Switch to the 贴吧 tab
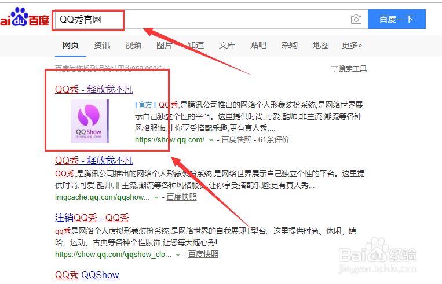This screenshot has width=442, height=284. 258,45
